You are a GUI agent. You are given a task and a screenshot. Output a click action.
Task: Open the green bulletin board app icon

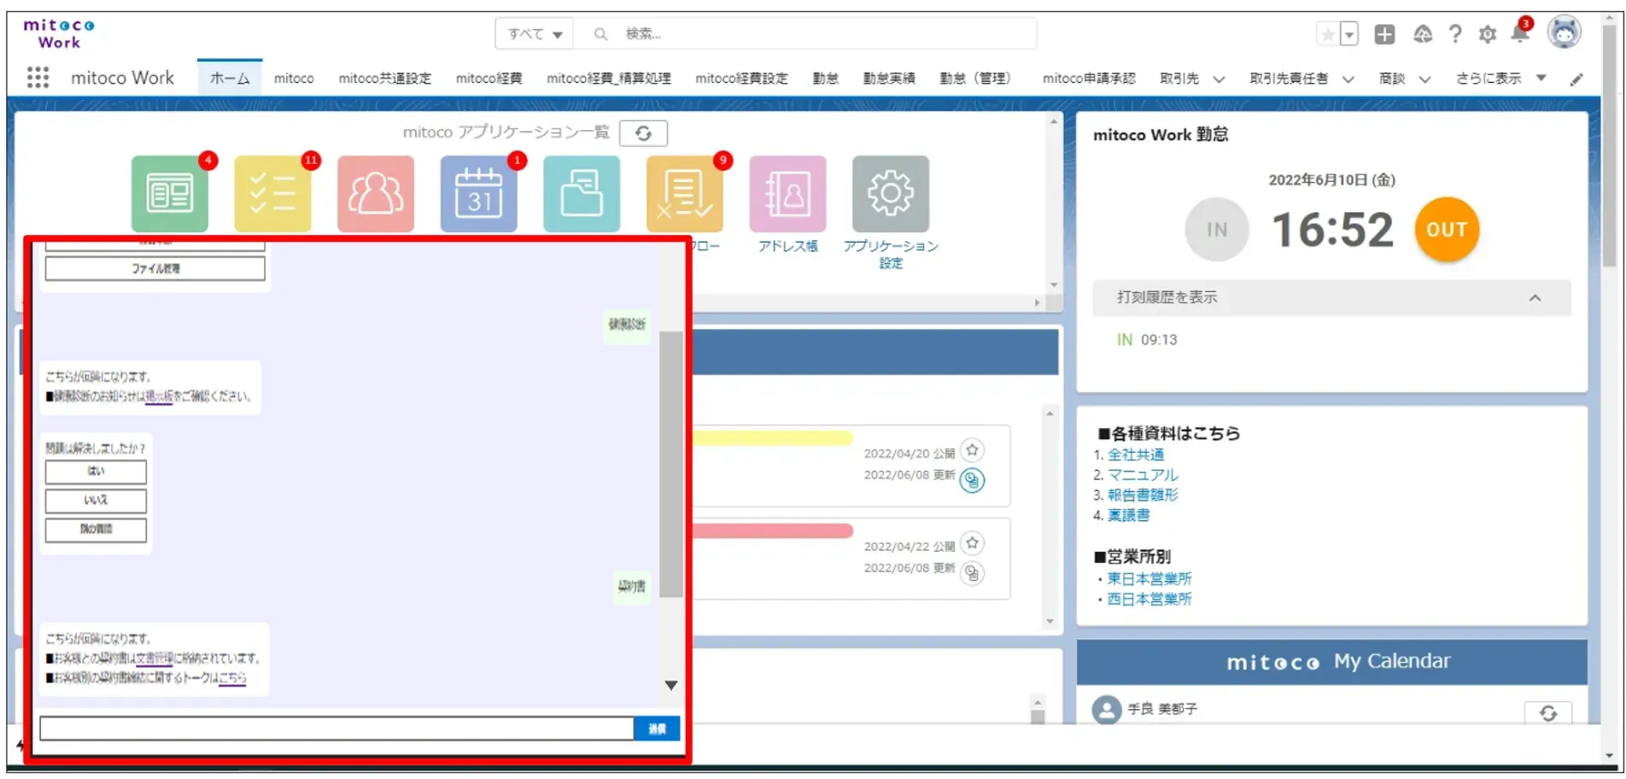pyautogui.click(x=170, y=194)
